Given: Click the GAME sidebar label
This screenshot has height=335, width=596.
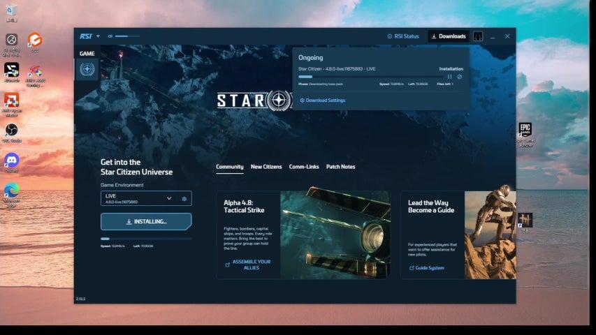Looking at the screenshot, I should (x=87, y=54).
